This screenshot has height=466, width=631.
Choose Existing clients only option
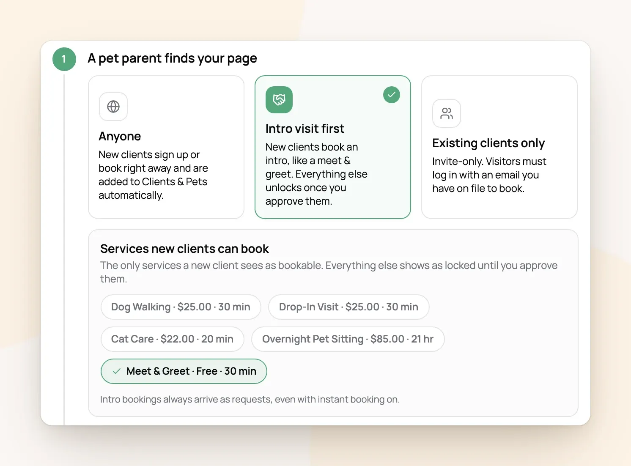coord(499,147)
